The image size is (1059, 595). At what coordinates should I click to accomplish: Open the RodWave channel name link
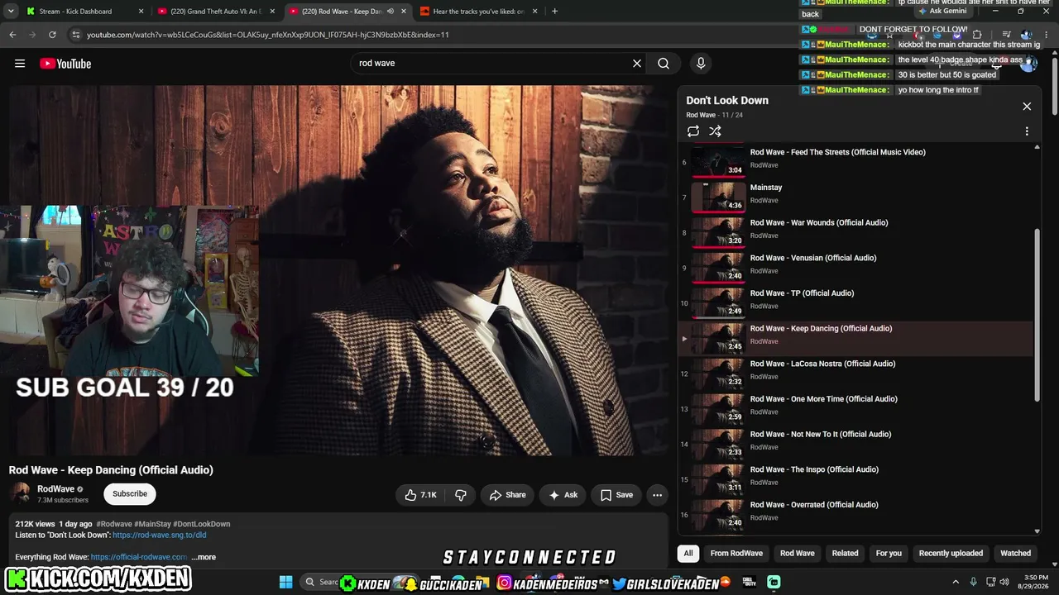56,489
